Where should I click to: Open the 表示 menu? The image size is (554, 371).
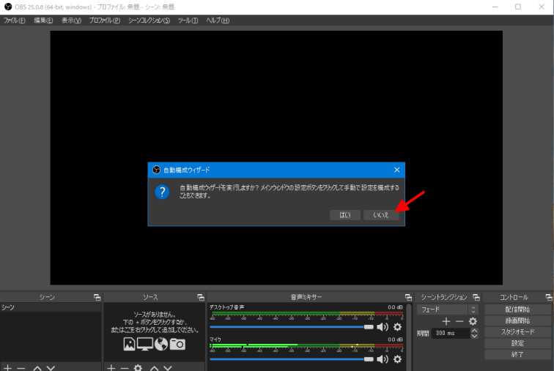(71, 20)
